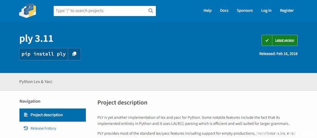
Task: Click the PyPI logo to go home
Action: point(27,11)
